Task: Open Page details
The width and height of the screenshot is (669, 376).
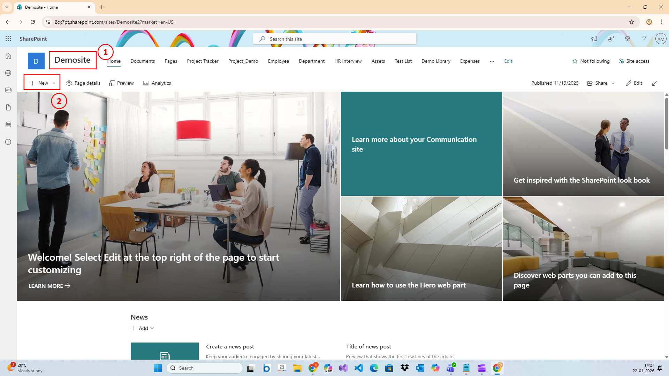Action: (83, 83)
